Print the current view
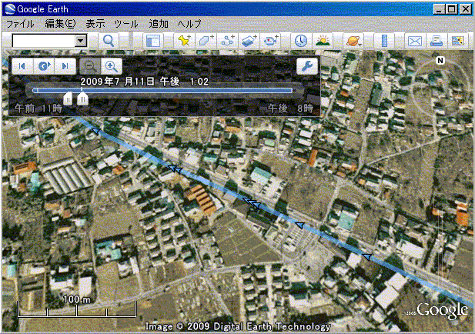The width and height of the screenshot is (475, 334). [437, 41]
